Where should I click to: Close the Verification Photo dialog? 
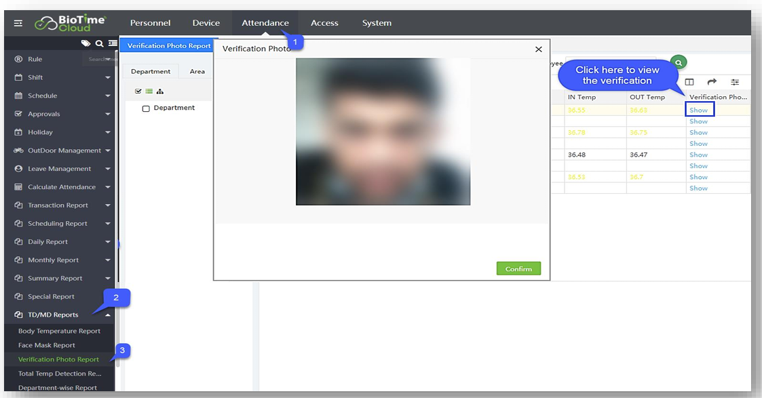[x=538, y=49]
